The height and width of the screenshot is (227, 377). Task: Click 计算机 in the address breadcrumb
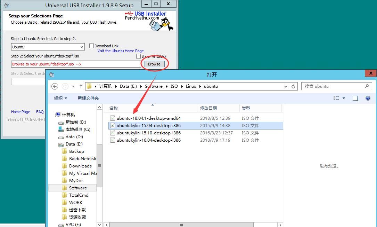[x=106, y=86]
